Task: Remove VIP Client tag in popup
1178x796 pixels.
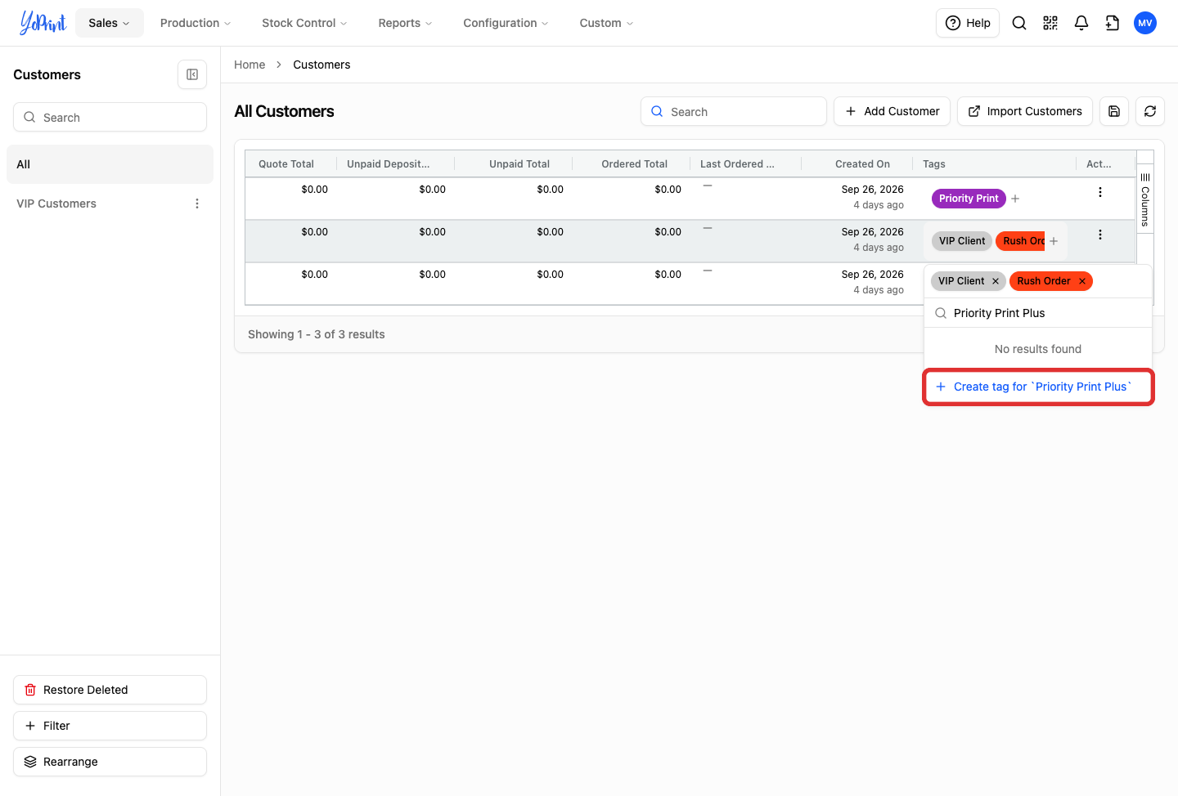Action: point(996,281)
